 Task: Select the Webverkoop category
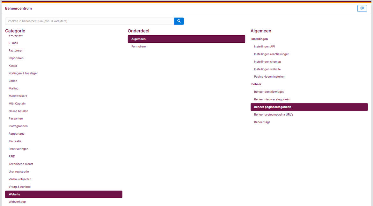tap(17, 202)
